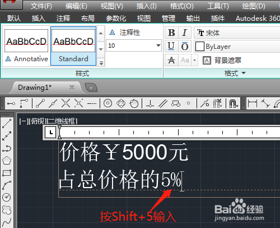Switch to the 管理 ribbon tab
Viewport: 280px width, 228px height.
click(x=168, y=19)
